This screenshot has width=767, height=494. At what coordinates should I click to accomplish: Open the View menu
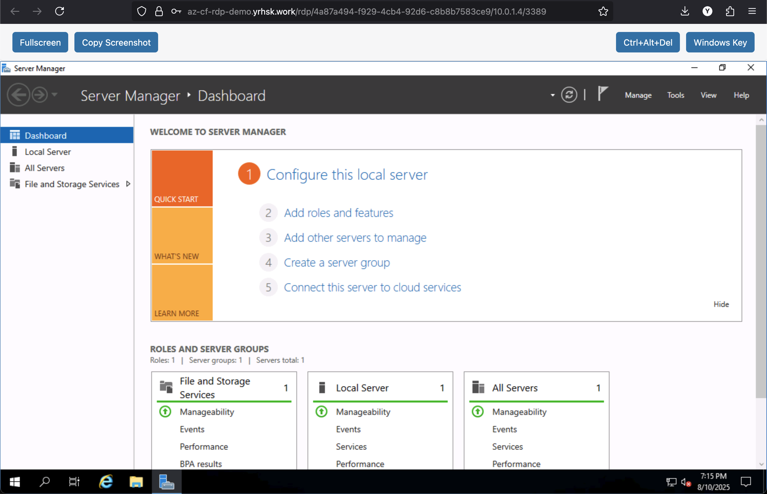point(708,95)
